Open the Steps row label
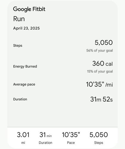This screenshot has width=125, height=149. [18, 46]
